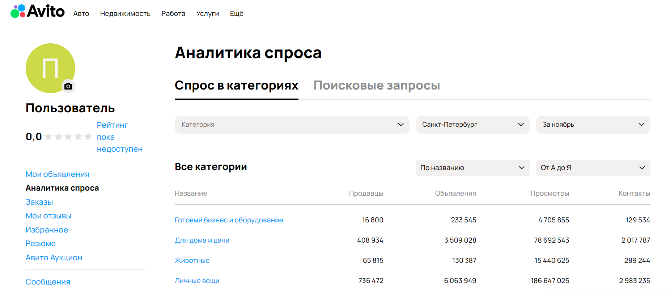
Task: Click views value 15 440 625
Action: click(552, 260)
